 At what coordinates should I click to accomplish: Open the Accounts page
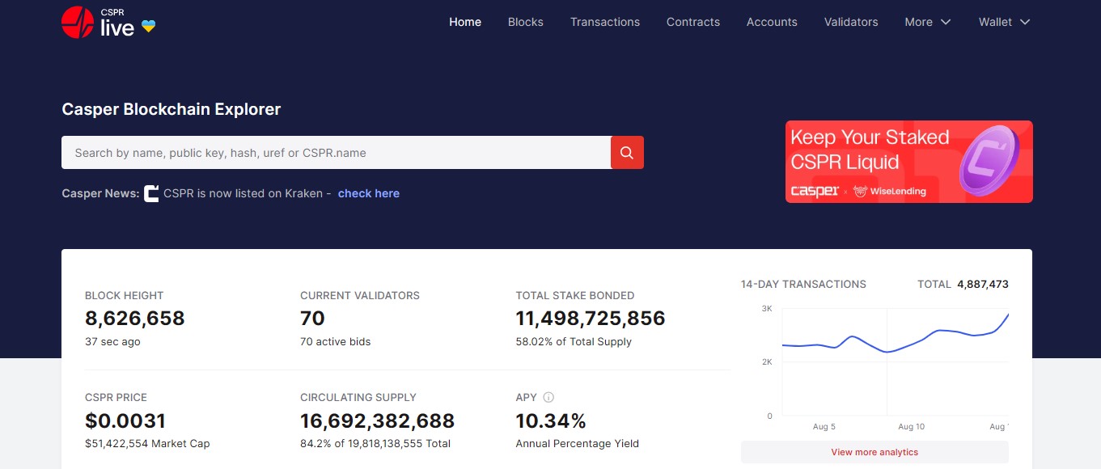point(772,22)
